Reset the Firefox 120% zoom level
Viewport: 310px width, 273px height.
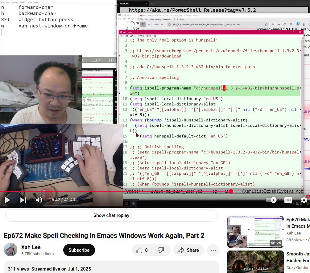click(x=155, y=24)
